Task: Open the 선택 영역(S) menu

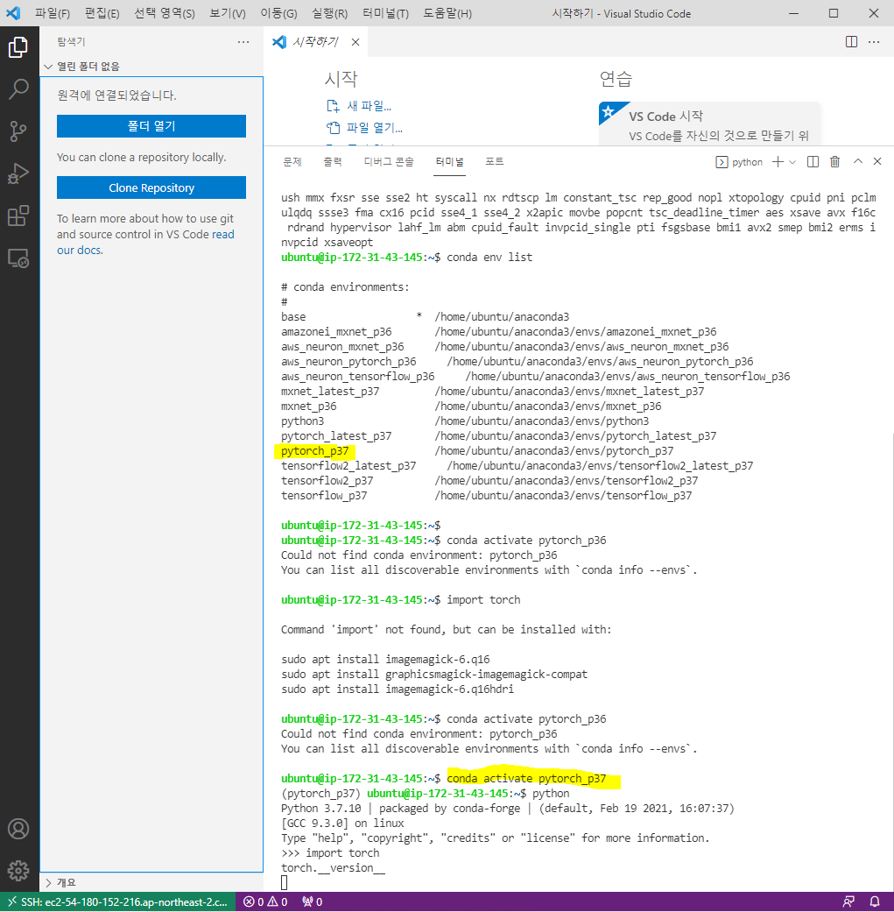Action: [164, 13]
